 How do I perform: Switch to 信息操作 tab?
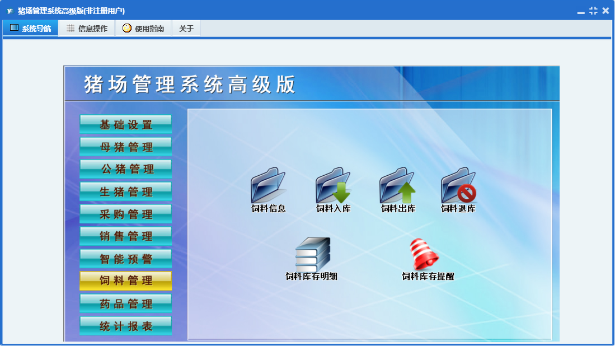coord(87,28)
